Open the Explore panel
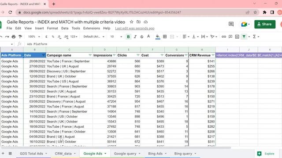 [266, 154]
